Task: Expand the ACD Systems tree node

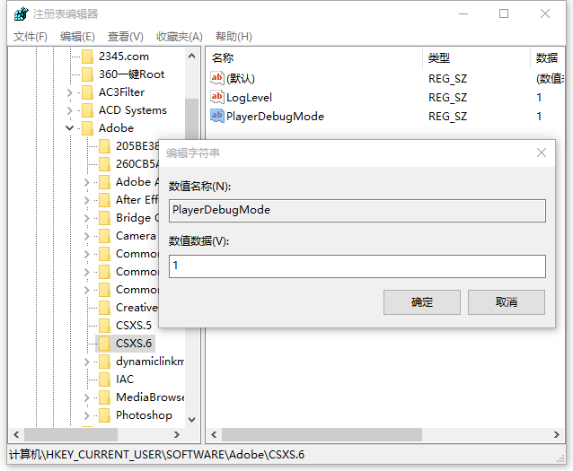Action: point(70,110)
